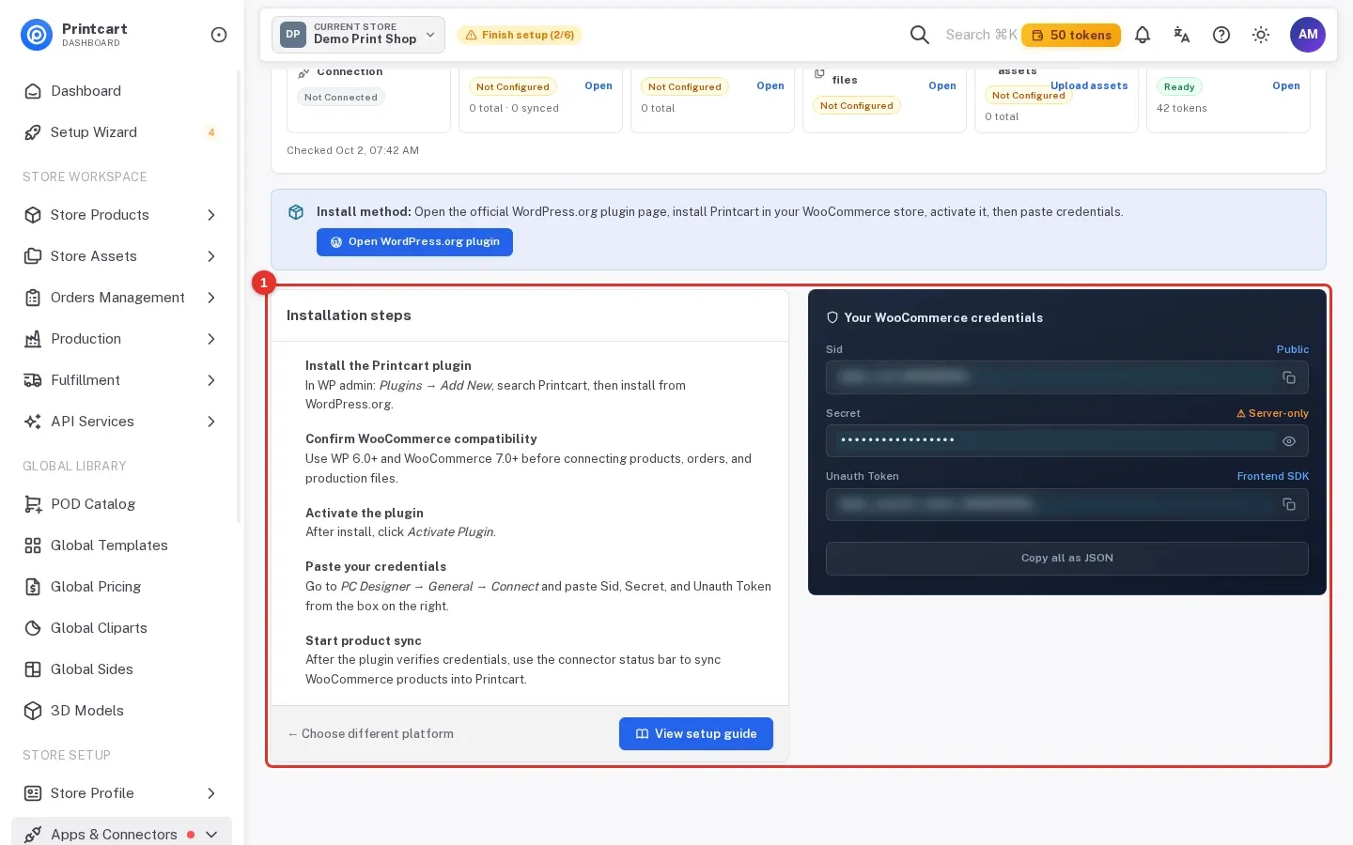Screen dimensions: 1353x845
Task: Click the Printcart logo icon
Action: click(x=37, y=35)
